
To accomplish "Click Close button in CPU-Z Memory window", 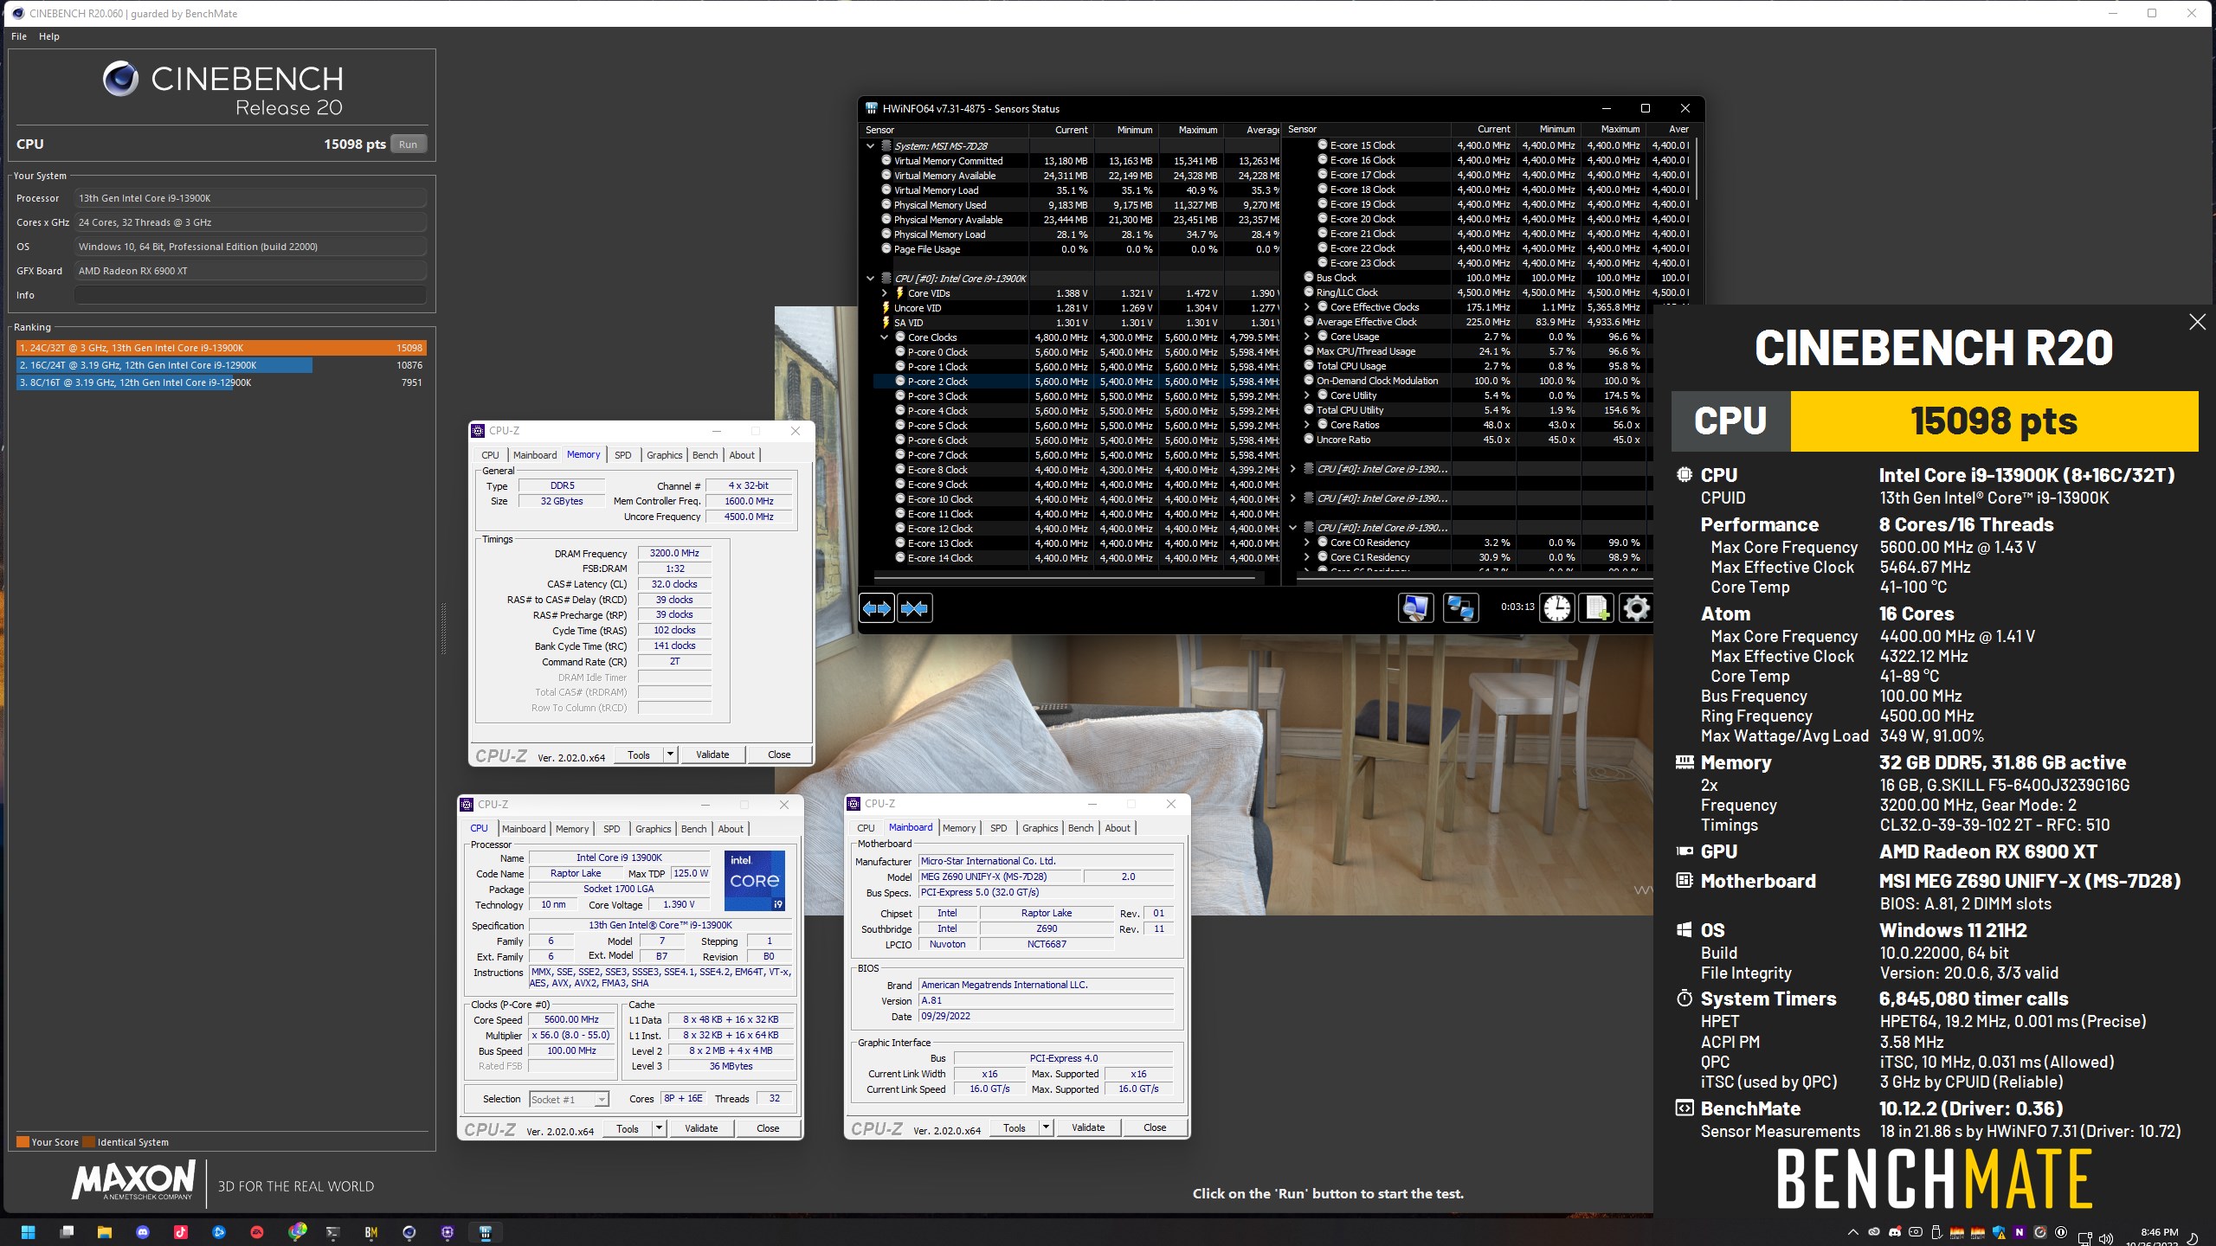I will coord(779,755).
